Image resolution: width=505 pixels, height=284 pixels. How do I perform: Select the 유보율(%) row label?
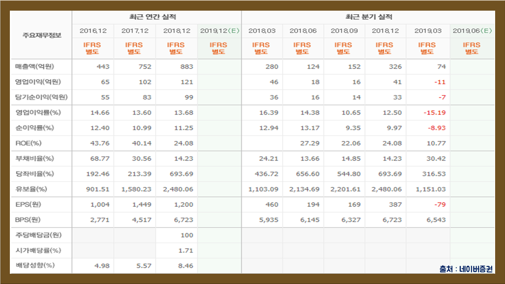pos(31,189)
